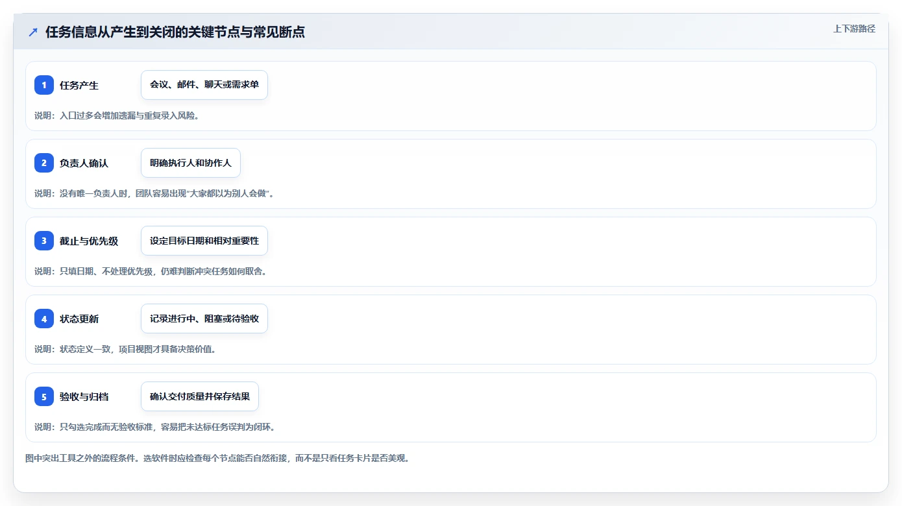Click the step number 1 badge
This screenshot has width=902, height=506.
click(x=44, y=85)
